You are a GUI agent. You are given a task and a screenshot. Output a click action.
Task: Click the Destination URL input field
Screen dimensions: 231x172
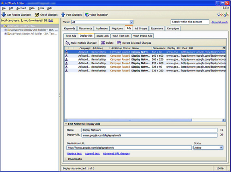tap(129, 148)
